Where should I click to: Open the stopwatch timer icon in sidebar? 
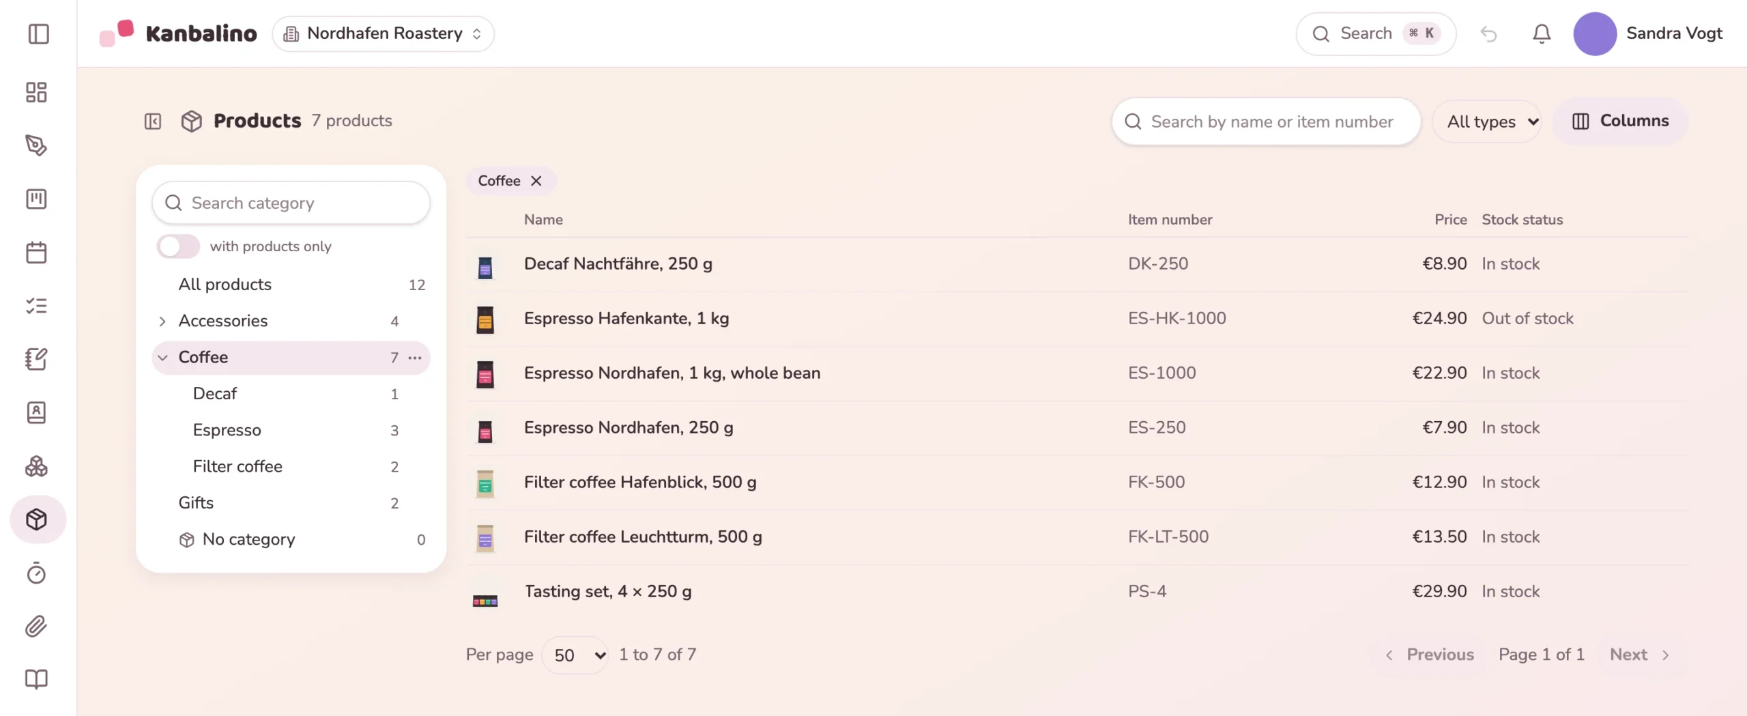coord(36,573)
